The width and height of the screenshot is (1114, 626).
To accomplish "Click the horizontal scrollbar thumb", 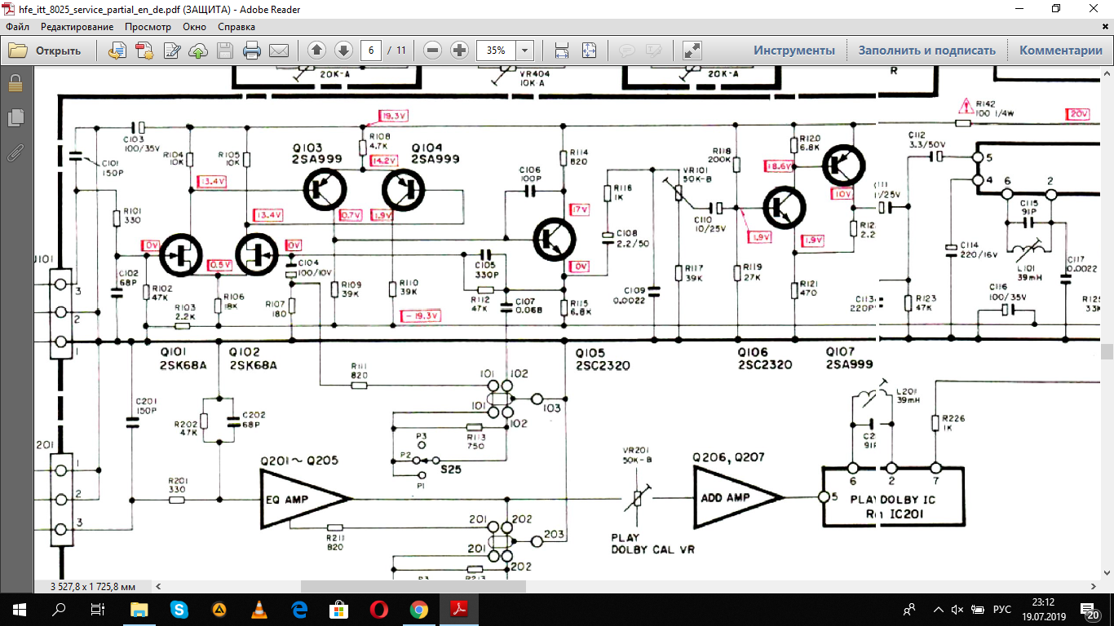I will click(413, 586).
